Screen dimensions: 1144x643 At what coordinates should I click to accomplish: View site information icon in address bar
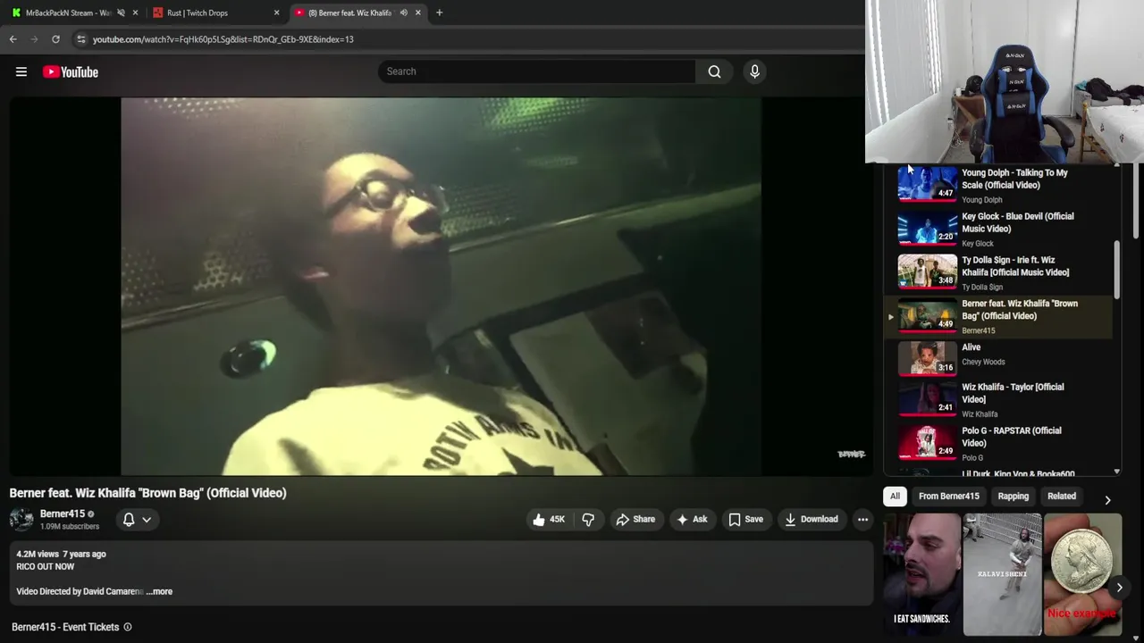point(81,39)
